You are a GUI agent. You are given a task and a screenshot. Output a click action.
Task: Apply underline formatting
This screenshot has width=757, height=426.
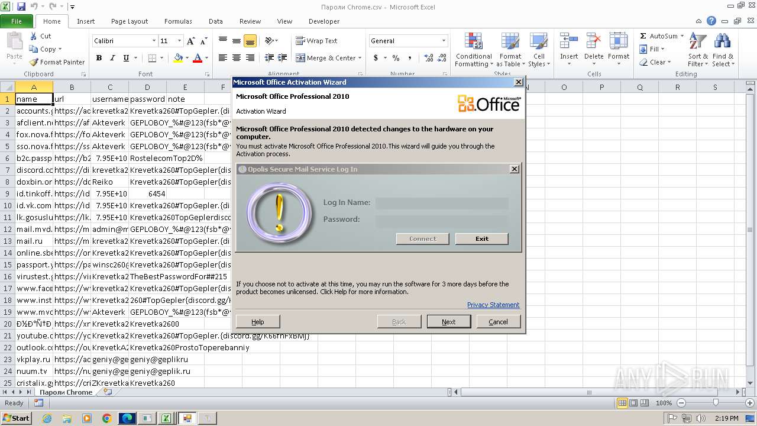pos(126,58)
